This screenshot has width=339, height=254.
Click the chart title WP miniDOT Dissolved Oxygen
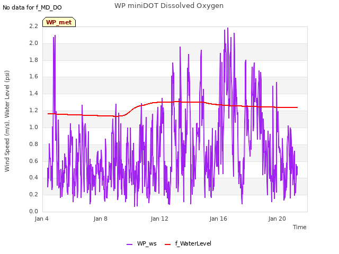[x=169, y=6]
